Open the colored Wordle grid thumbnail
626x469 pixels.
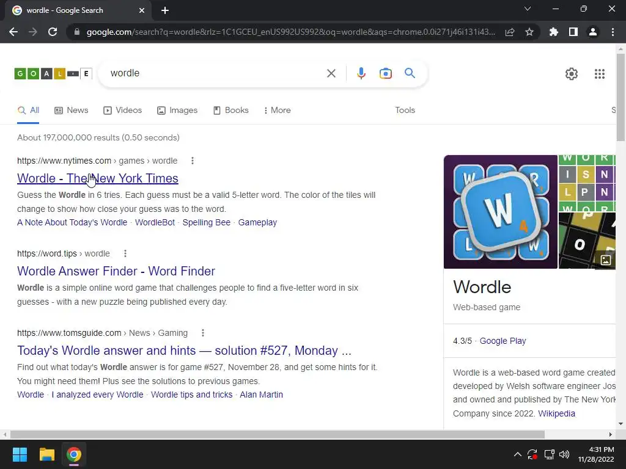tap(587, 183)
